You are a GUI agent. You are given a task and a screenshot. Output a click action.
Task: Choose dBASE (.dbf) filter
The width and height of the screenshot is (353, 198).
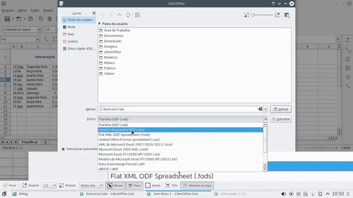pos(180,169)
